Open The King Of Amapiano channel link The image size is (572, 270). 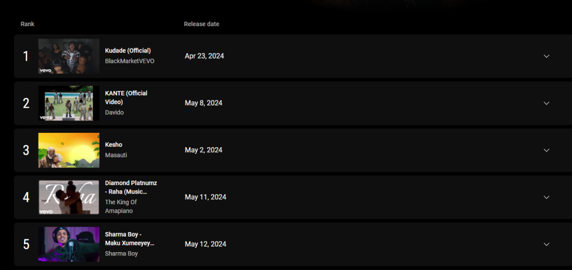[121, 206]
